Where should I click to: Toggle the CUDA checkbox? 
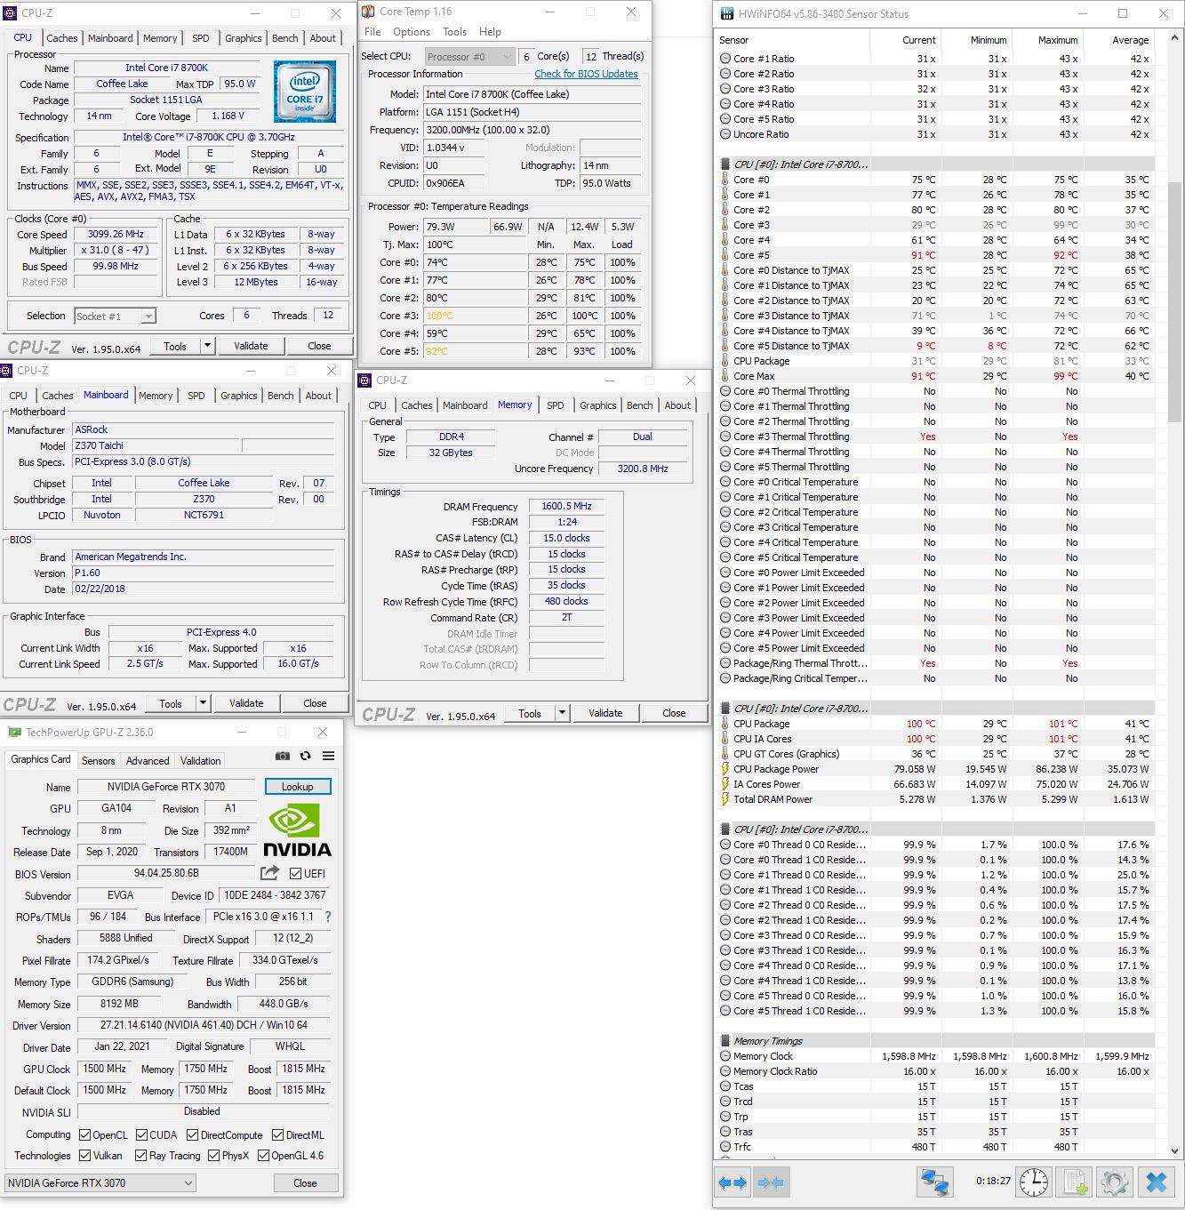click(x=140, y=1135)
